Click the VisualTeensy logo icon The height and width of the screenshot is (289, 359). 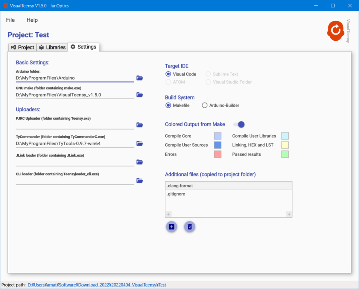tap(336, 31)
